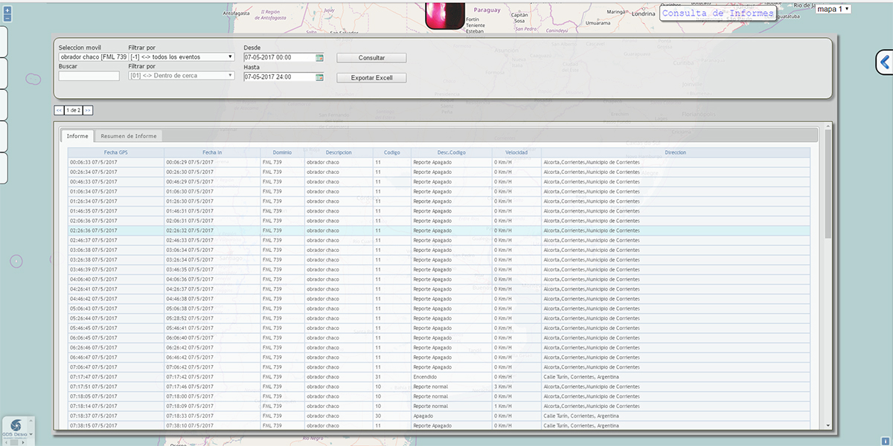The image size is (893, 446).
Task: Go to previous page with << button
Action: click(59, 110)
